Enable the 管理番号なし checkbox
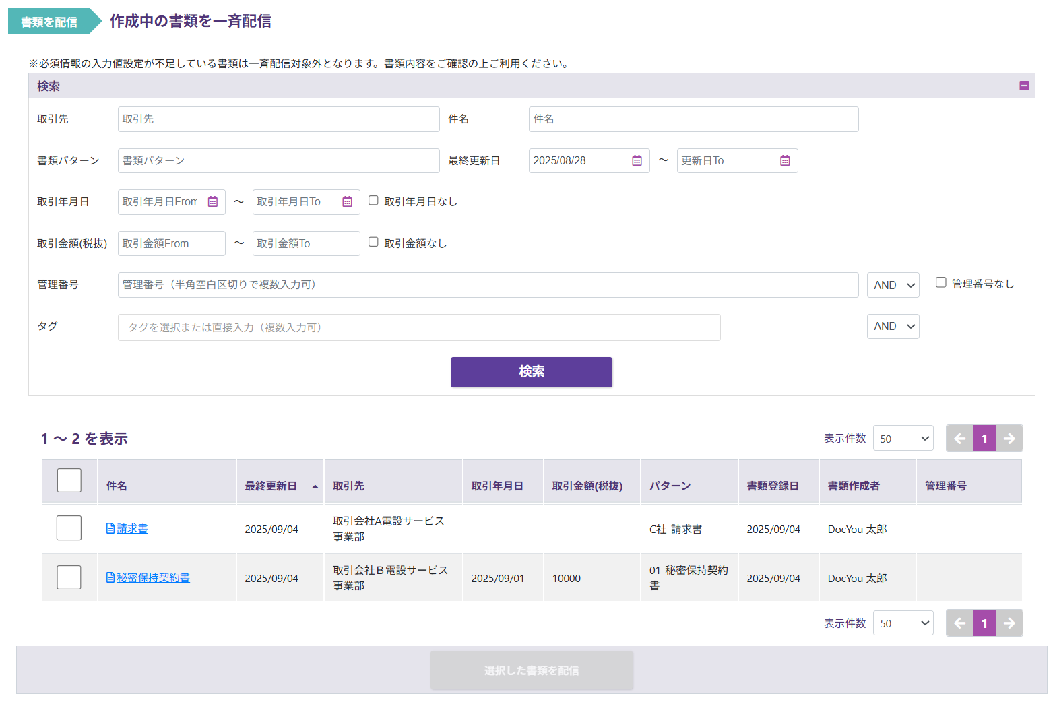This screenshot has width=1055, height=702. coord(940,283)
